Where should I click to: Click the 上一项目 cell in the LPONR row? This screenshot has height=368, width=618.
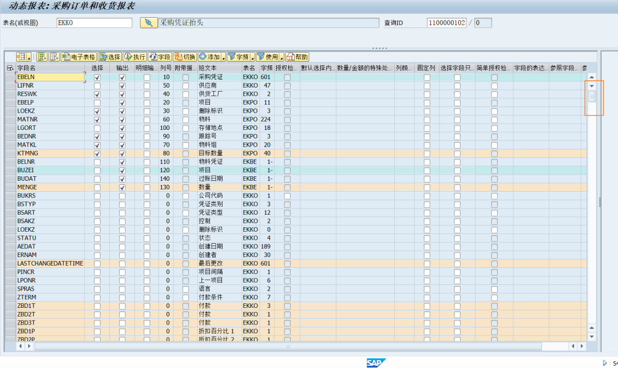(x=220, y=280)
